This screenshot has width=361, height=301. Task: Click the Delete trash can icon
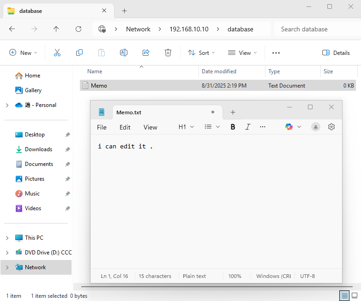click(168, 53)
